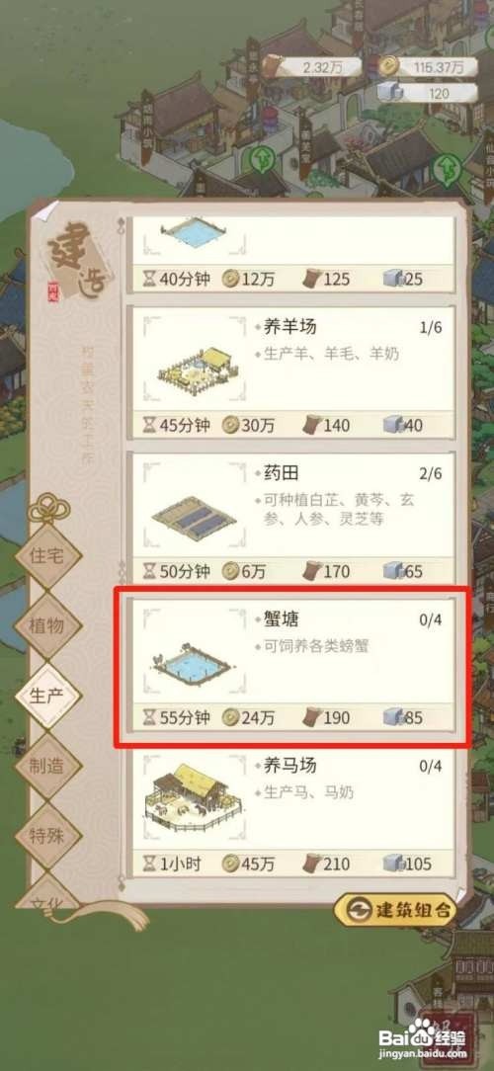Switch to the 植物 category tab

coord(47,625)
